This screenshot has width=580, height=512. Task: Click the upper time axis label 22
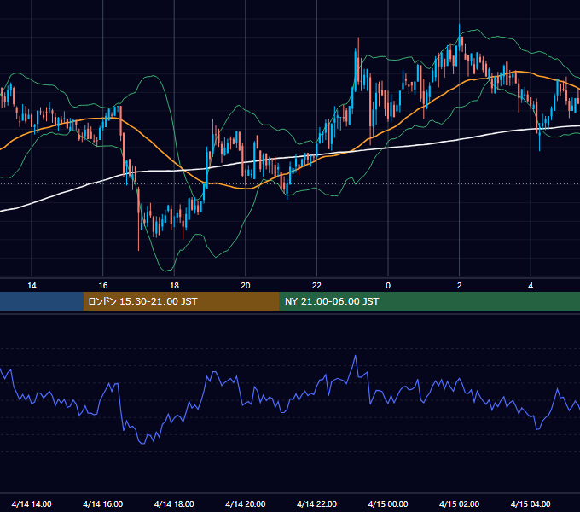click(x=316, y=286)
